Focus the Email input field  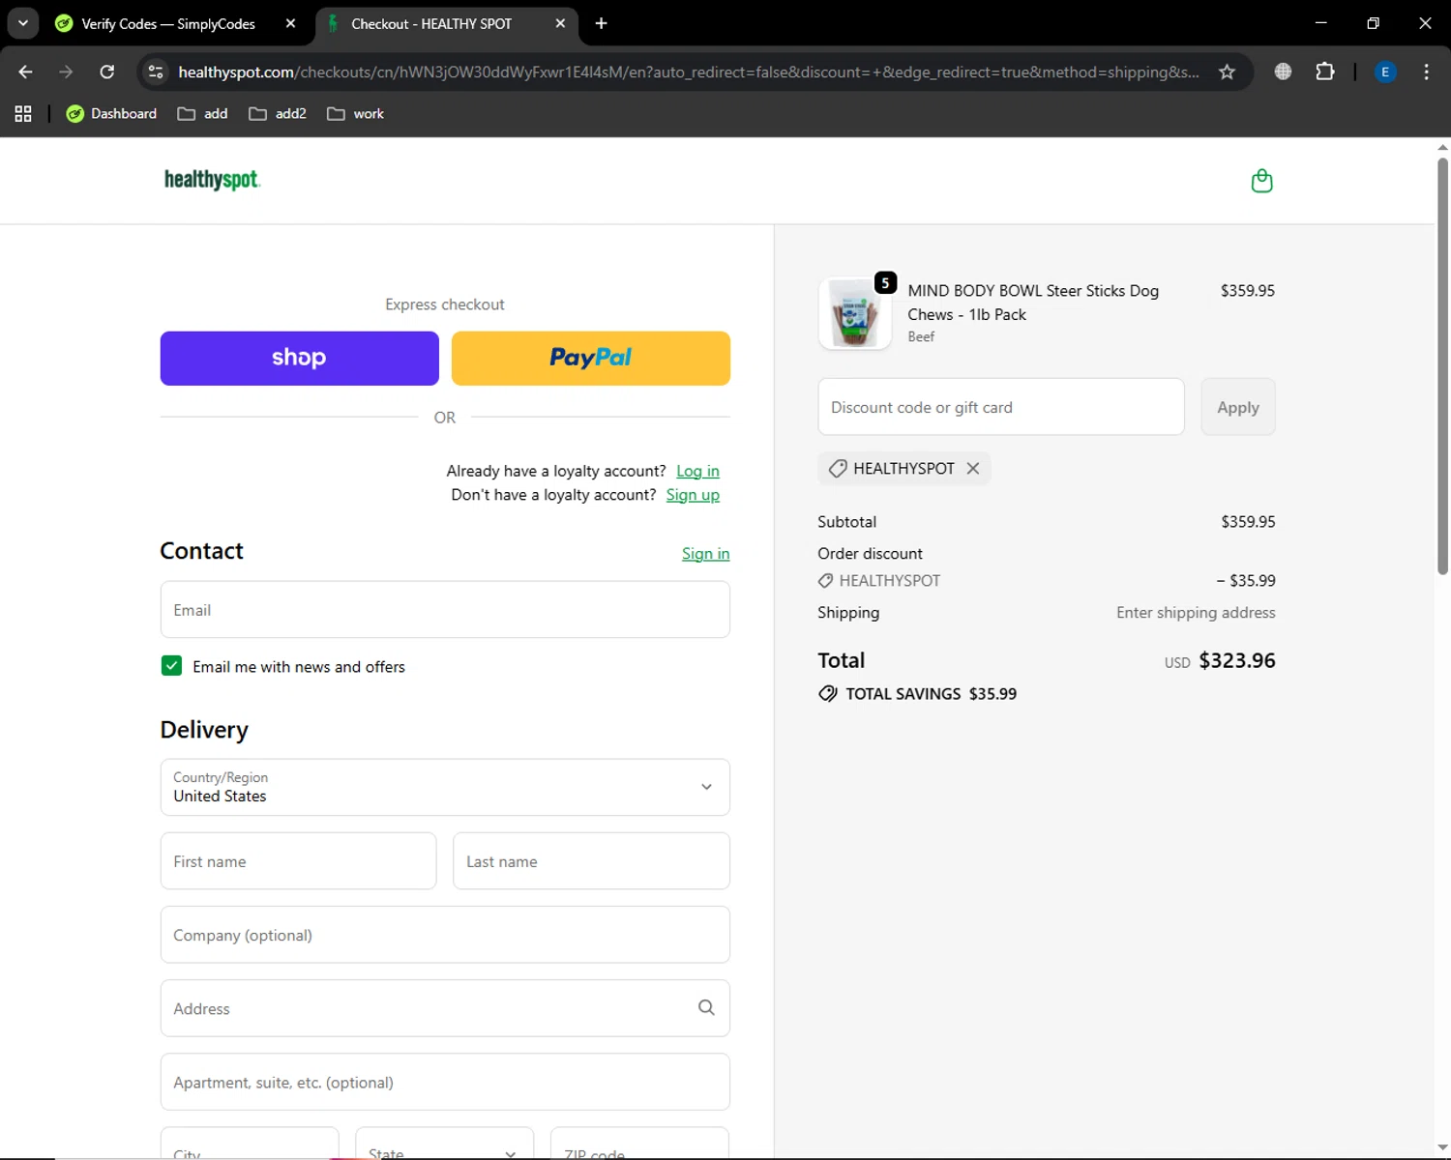point(445,610)
